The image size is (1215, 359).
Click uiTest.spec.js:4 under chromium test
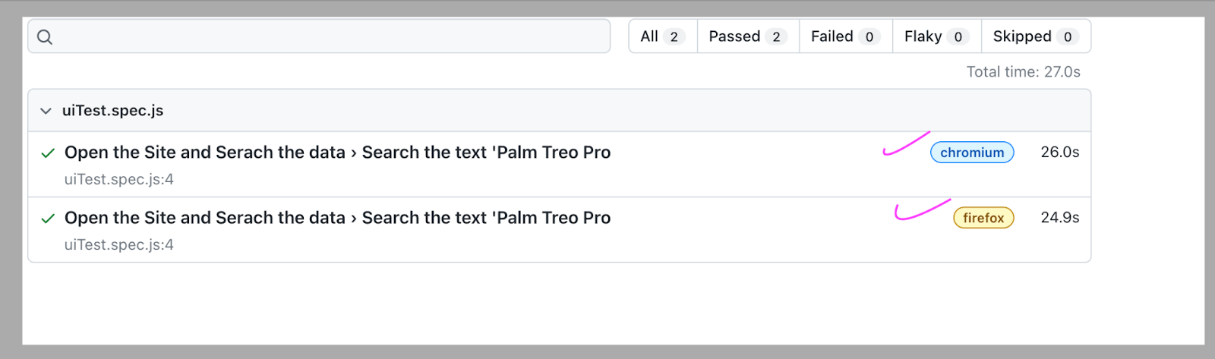(x=119, y=180)
